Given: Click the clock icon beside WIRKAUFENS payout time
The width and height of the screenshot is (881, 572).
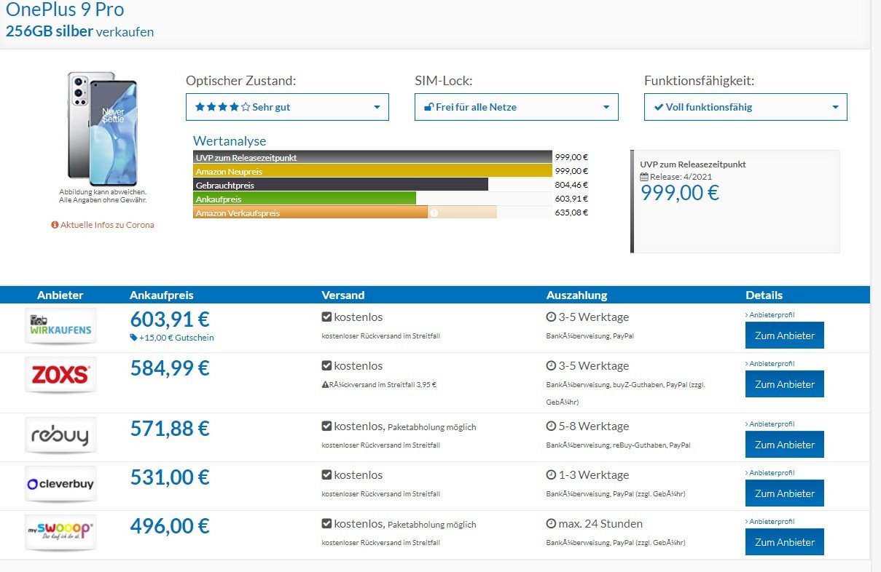Looking at the screenshot, I should [551, 317].
